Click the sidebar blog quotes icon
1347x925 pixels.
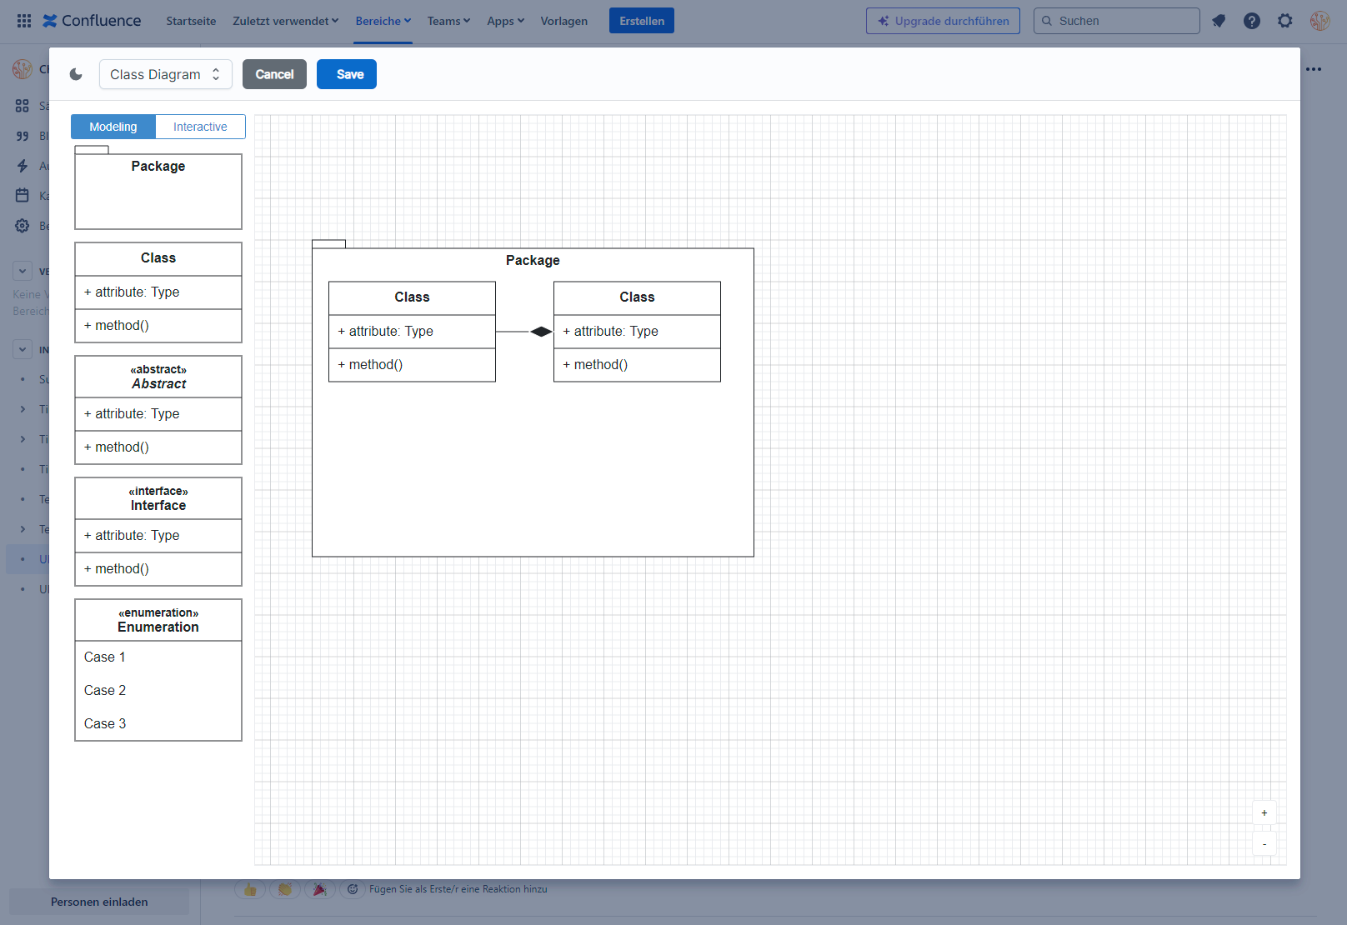pos(23,136)
